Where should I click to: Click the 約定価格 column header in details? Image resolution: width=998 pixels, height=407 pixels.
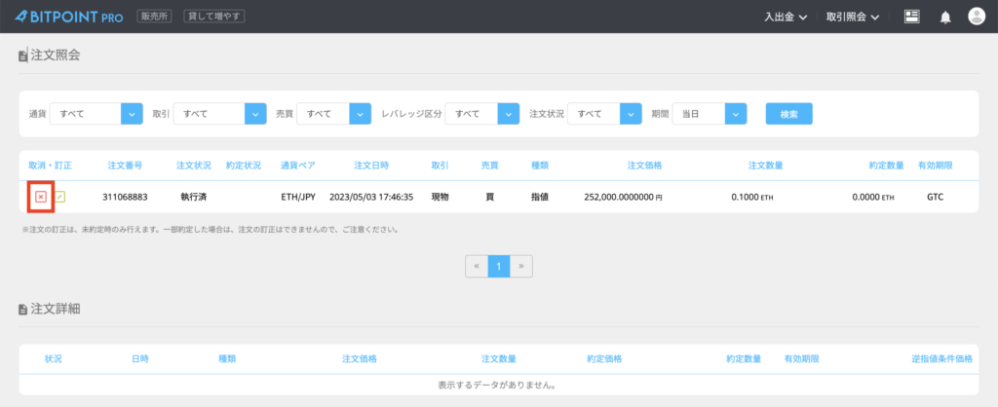tap(604, 358)
